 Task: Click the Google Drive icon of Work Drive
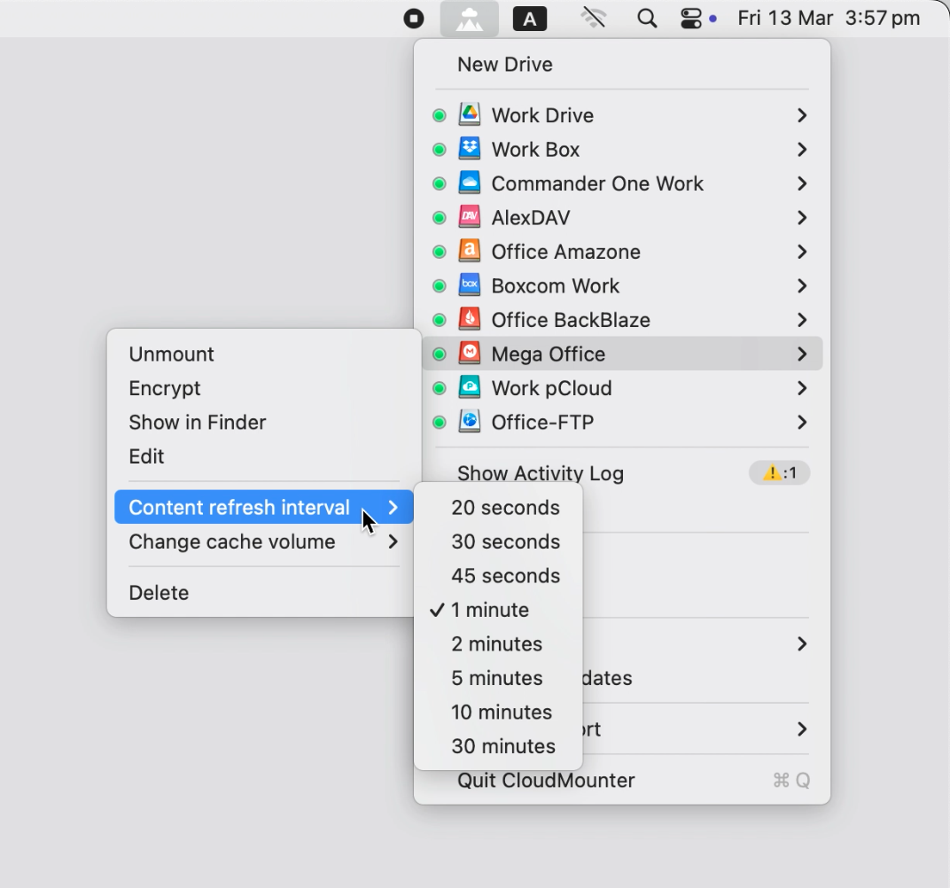click(470, 114)
